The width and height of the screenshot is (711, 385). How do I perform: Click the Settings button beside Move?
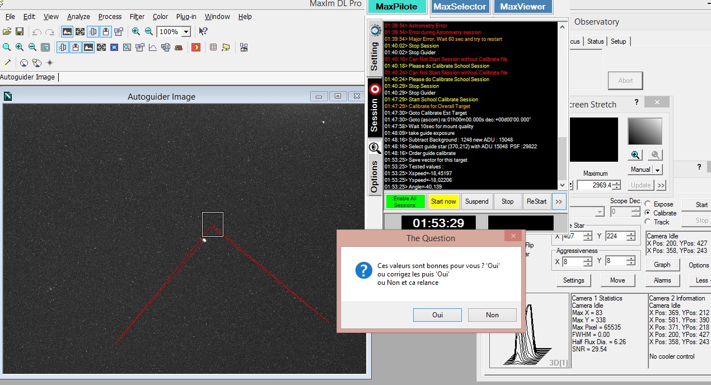(573, 280)
